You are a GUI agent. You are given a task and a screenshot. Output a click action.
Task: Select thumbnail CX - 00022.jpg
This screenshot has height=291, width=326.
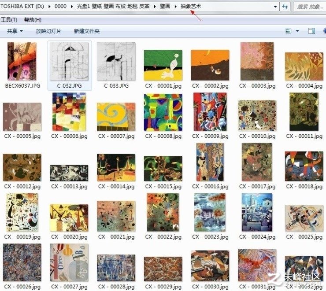pos(163,213)
